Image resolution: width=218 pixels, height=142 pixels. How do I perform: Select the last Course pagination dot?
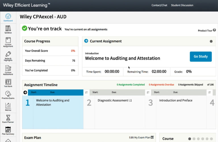tap(211, 139)
